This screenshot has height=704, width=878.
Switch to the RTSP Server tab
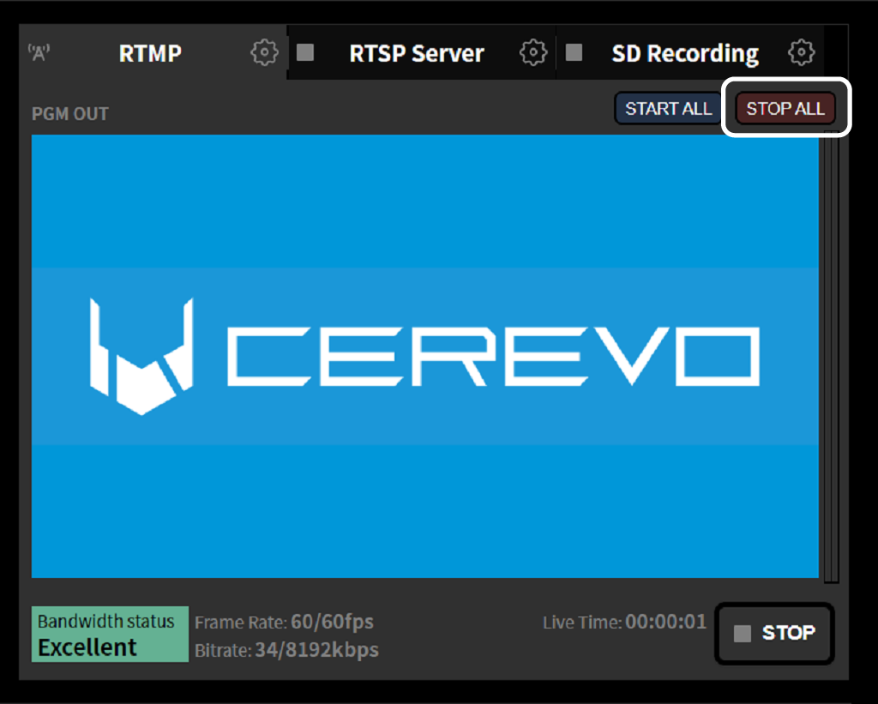coord(417,53)
